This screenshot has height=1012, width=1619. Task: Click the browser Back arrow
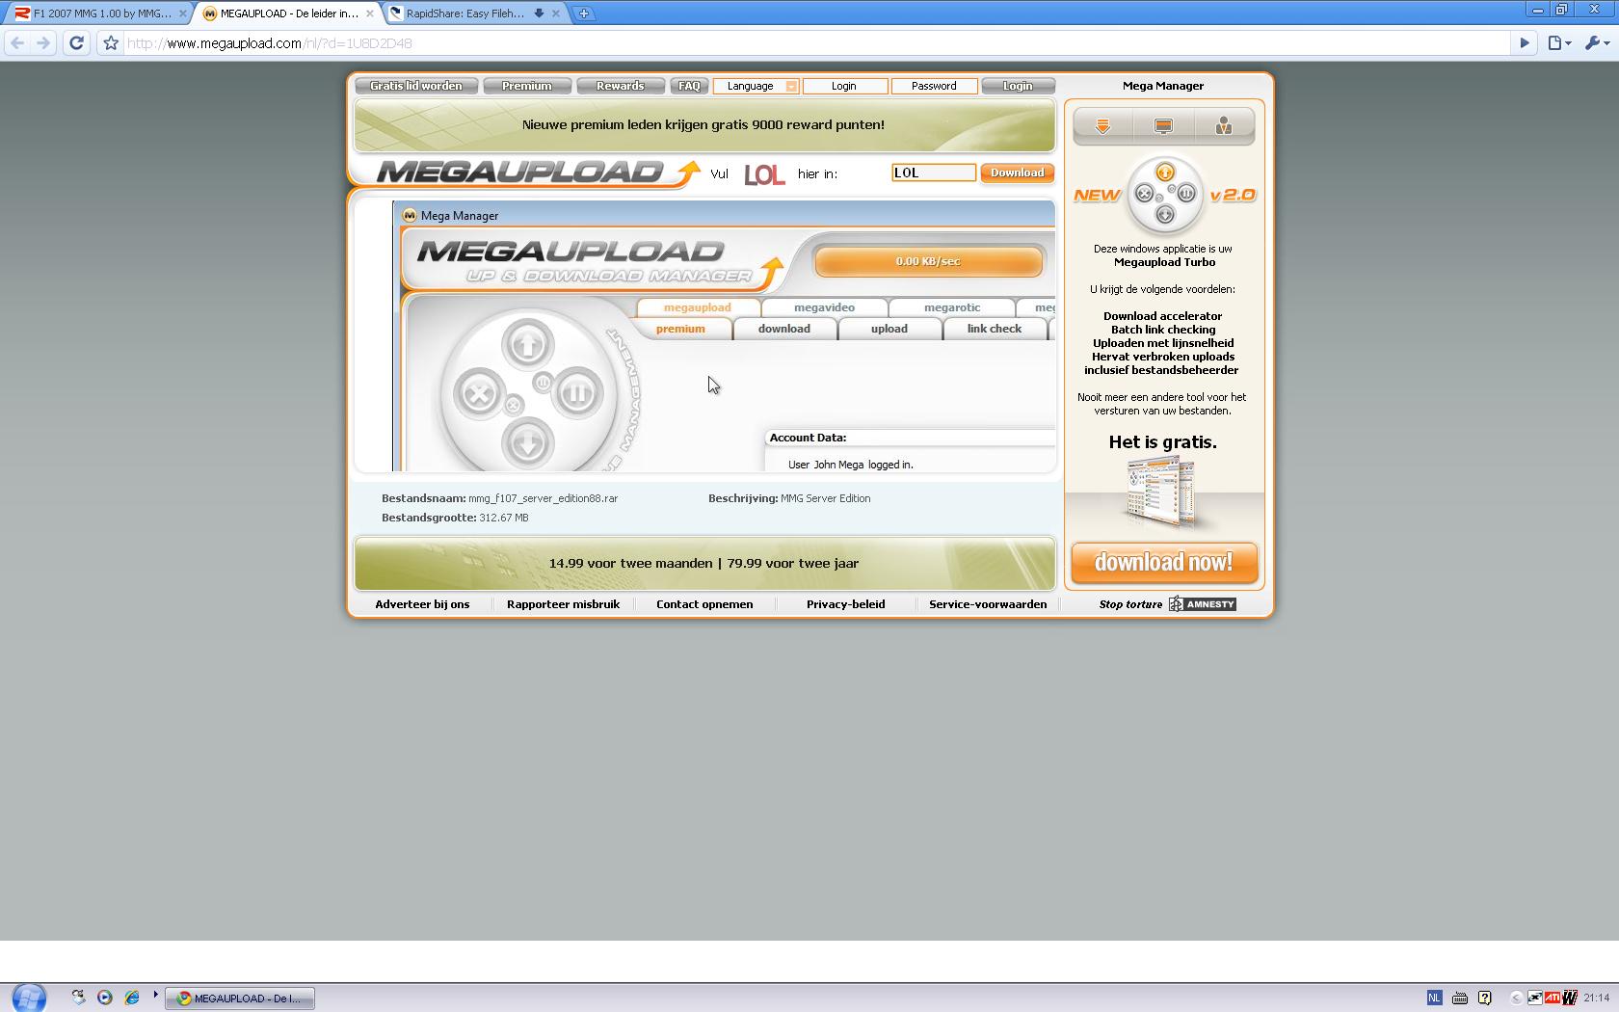coord(16,42)
